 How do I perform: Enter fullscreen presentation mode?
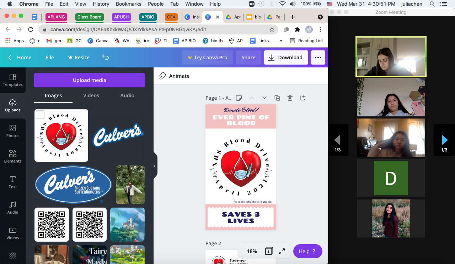point(282,251)
